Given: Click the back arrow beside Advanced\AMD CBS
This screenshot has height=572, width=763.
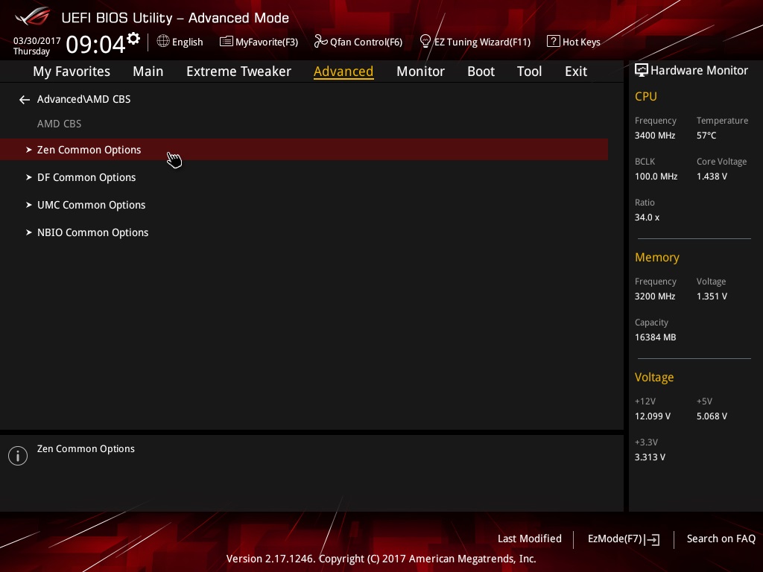Looking at the screenshot, I should pos(25,100).
